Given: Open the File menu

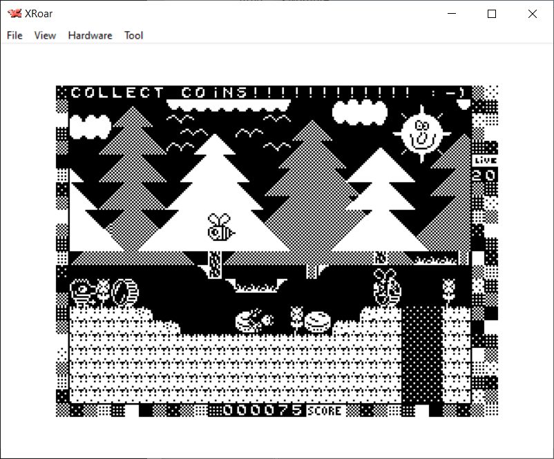Looking at the screenshot, I should [15, 35].
